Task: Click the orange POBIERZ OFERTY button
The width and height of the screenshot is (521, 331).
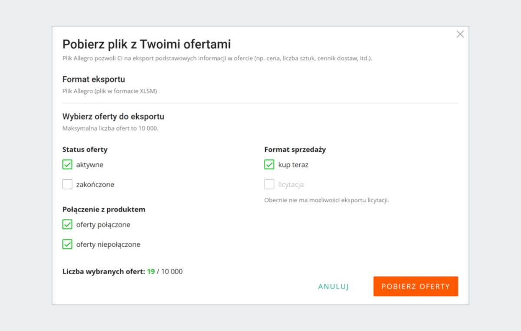Action: click(415, 286)
